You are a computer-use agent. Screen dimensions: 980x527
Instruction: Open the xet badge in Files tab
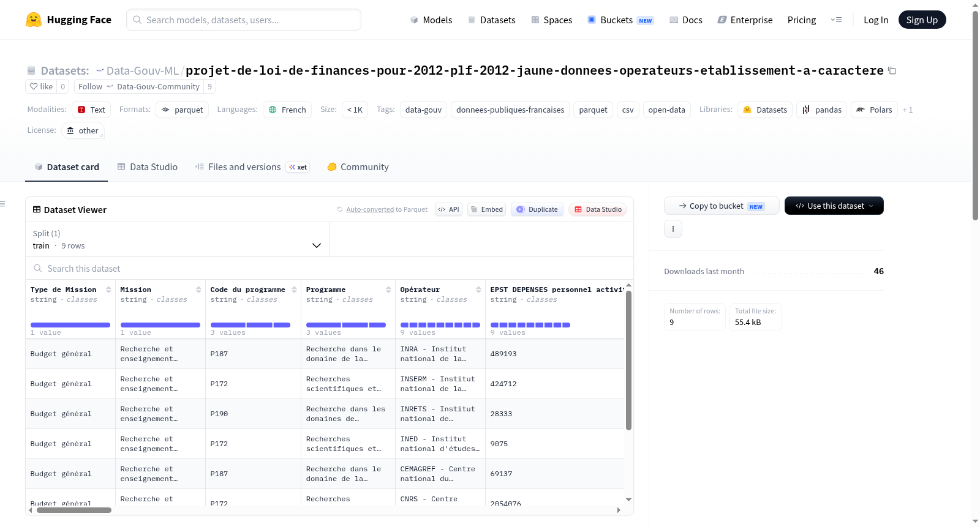(298, 167)
